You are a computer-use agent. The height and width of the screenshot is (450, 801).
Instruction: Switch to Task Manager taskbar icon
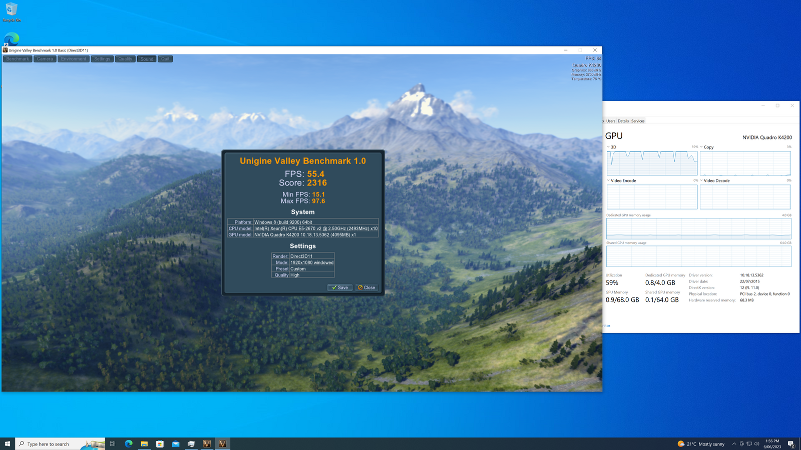(191, 444)
